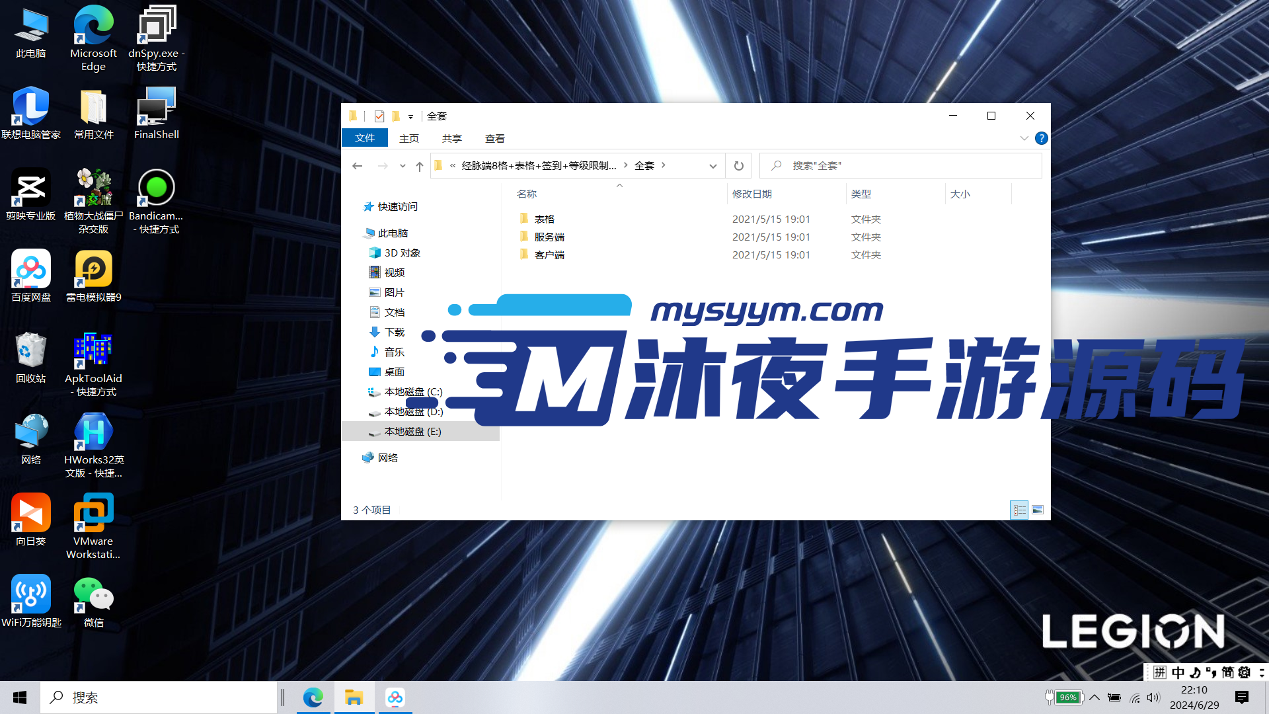Open the address bar history dropdown
Viewport: 1269px width, 714px height.
(x=712, y=165)
